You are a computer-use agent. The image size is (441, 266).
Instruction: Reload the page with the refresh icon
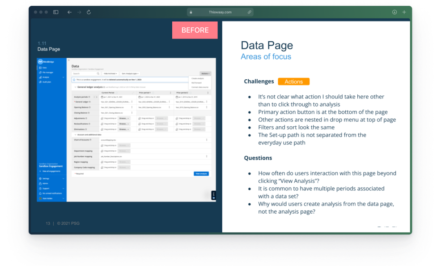89,12
